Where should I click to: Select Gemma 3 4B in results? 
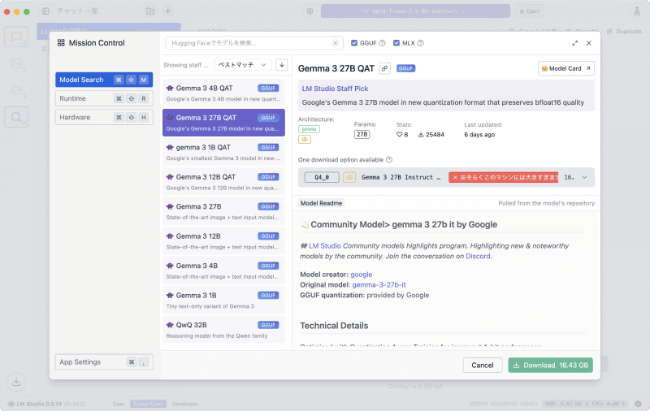point(223,270)
